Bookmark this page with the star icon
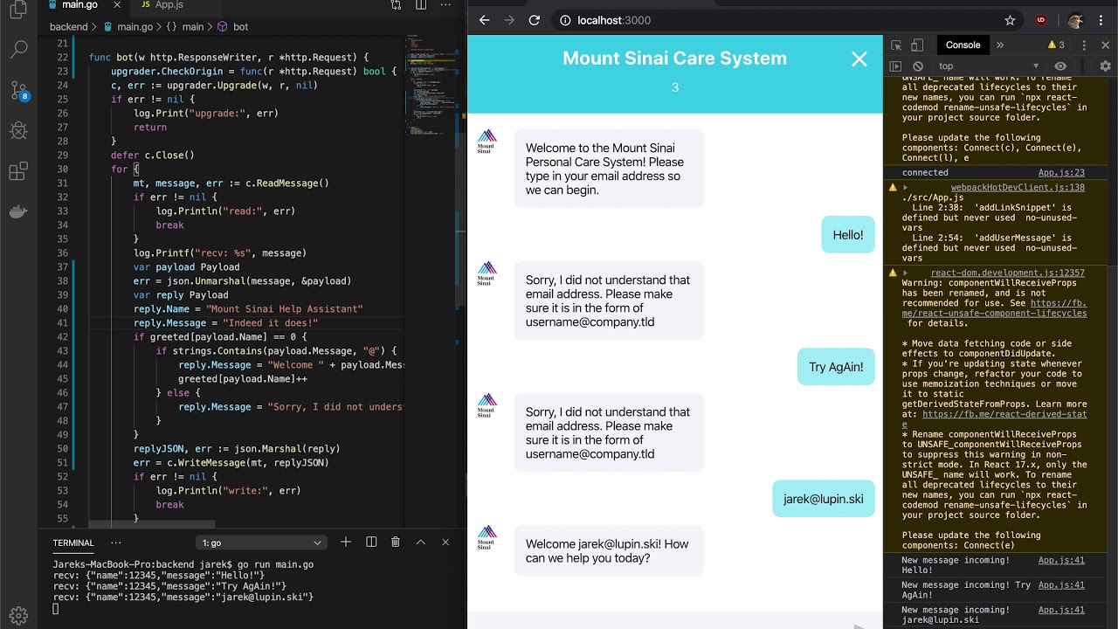Image resolution: width=1118 pixels, height=629 pixels. tap(1010, 20)
